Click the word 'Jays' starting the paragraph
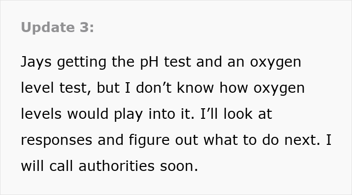This screenshot has height=195, width=352. pyautogui.click(x=36, y=62)
